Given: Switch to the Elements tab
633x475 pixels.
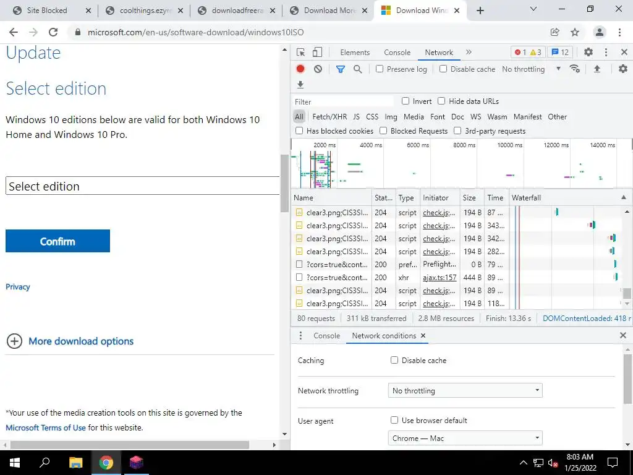Looking at the screenshot, I should [x=355, y=53].
